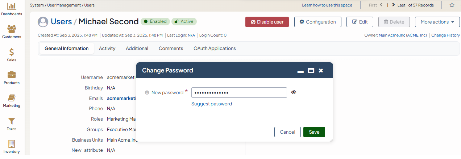This screenshot has width=461, height=159.
Task: Expand the More actions dropdown
Action: point(437,22)
